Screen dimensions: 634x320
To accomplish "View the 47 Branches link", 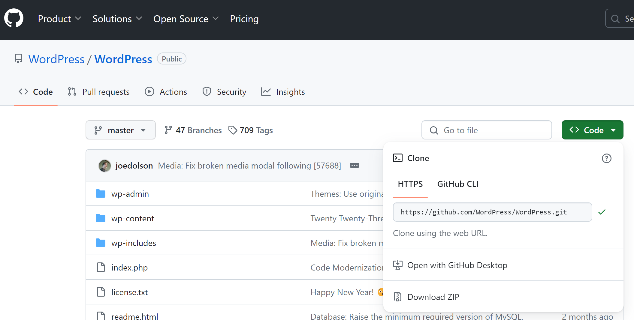I will 193,130.
